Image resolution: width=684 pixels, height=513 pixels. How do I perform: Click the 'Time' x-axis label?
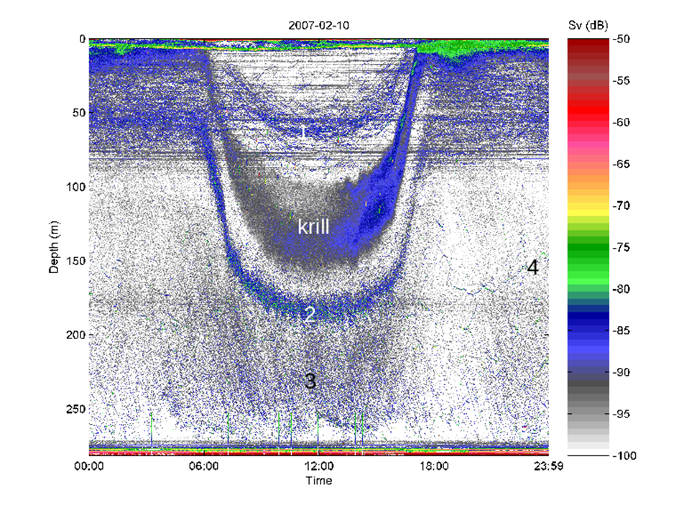(x=318, y=480)
